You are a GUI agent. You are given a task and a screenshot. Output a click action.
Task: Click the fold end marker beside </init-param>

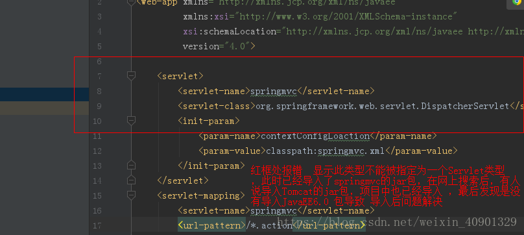(x=132, y=166)
